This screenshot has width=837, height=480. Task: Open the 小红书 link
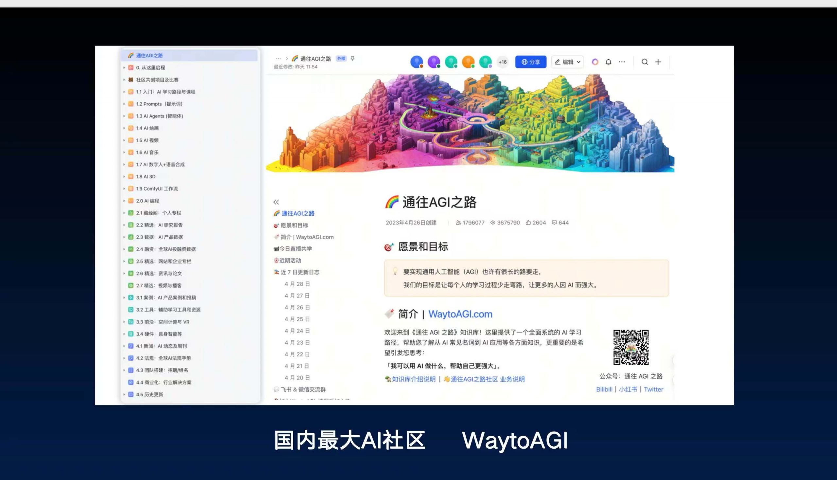[x=628, y=389]
